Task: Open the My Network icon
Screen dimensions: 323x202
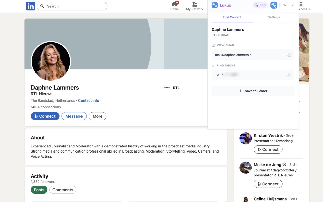Action: click(195, 4)
